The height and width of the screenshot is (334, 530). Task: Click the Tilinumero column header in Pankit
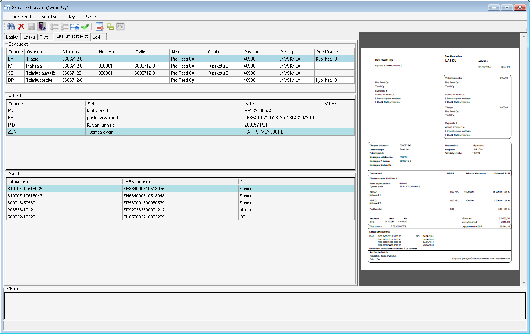[x=64, y=182]
